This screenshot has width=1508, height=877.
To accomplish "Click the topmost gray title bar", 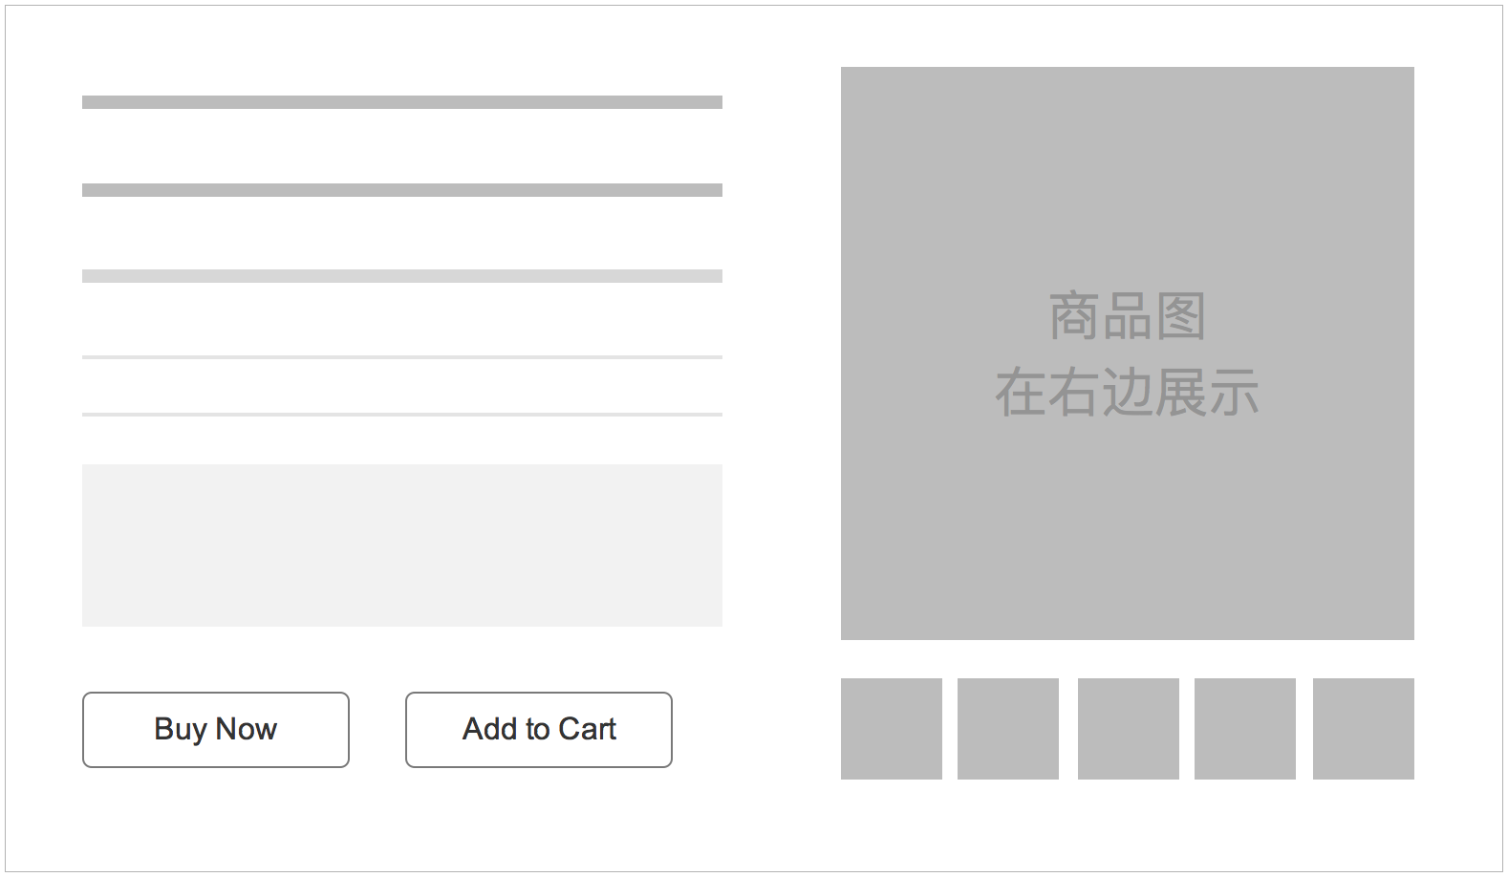I will point(402,102).
